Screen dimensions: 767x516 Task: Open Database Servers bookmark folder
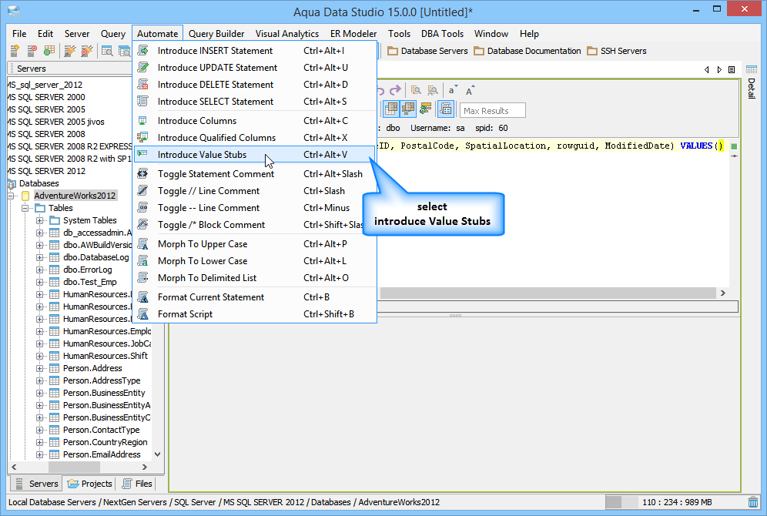427,51
